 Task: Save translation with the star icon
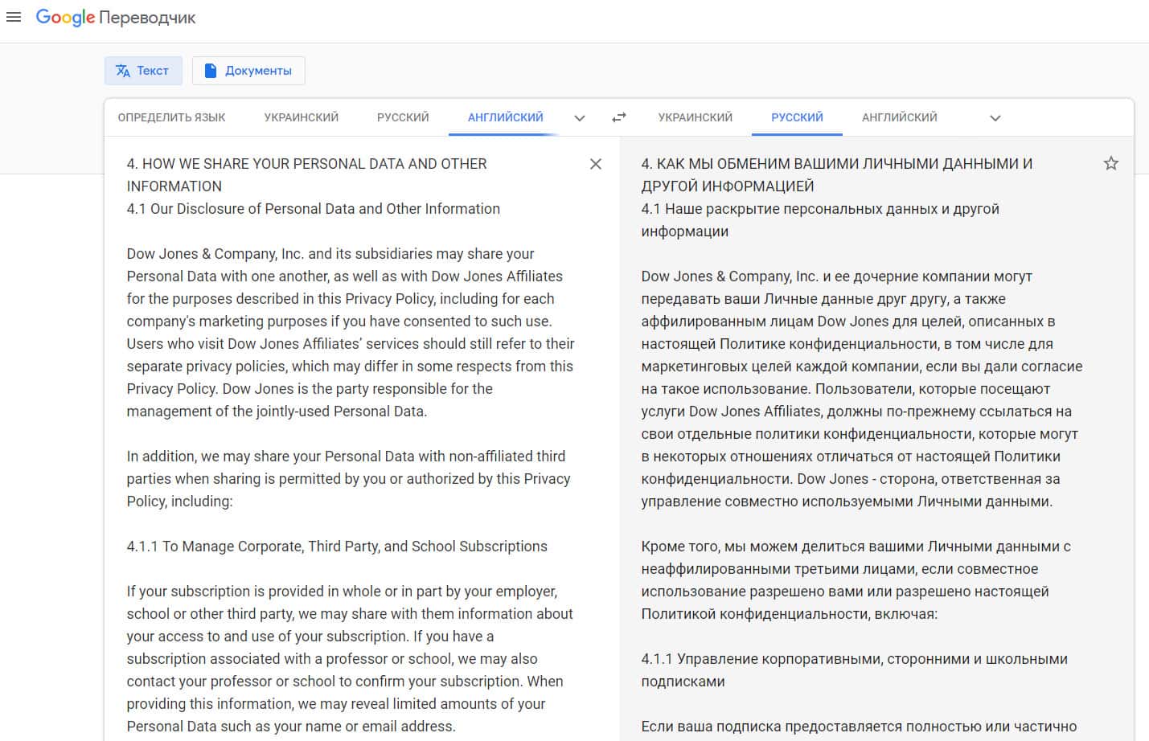pyautogui.click(x=1111, y=164)
